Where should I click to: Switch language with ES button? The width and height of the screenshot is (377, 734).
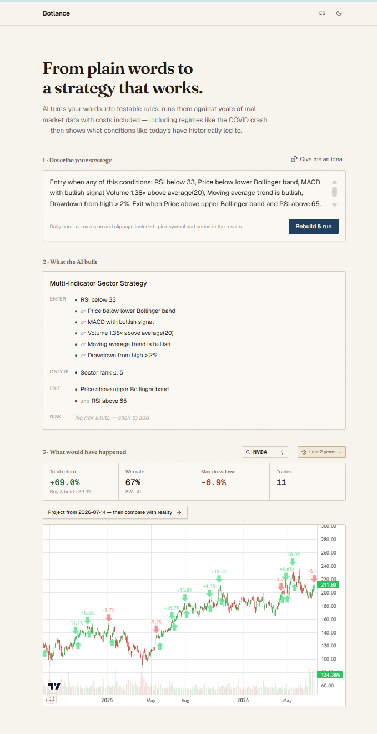pyautogui.click(x=322, y=13)
